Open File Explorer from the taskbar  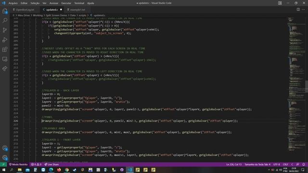[20, 170]
